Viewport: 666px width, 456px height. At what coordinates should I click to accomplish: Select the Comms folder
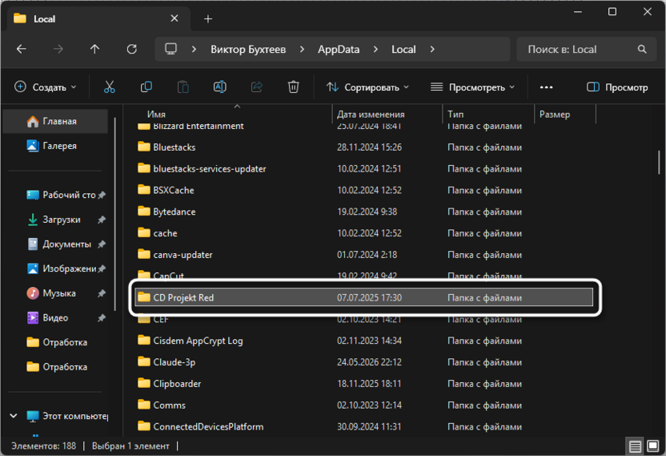364,405
